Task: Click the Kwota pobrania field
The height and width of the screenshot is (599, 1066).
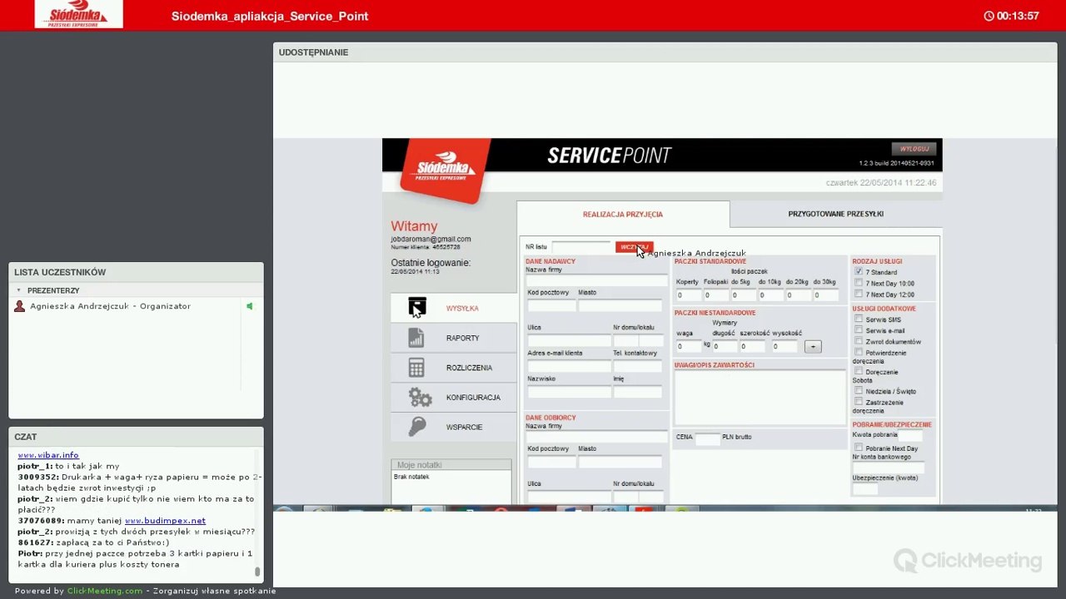Action: 911,436
